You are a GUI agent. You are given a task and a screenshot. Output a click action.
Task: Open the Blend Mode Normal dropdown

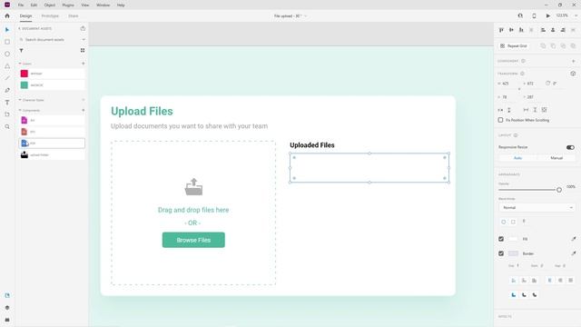[x=537, y=208]
